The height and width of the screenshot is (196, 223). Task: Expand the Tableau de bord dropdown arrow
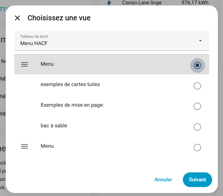point(200,41)
